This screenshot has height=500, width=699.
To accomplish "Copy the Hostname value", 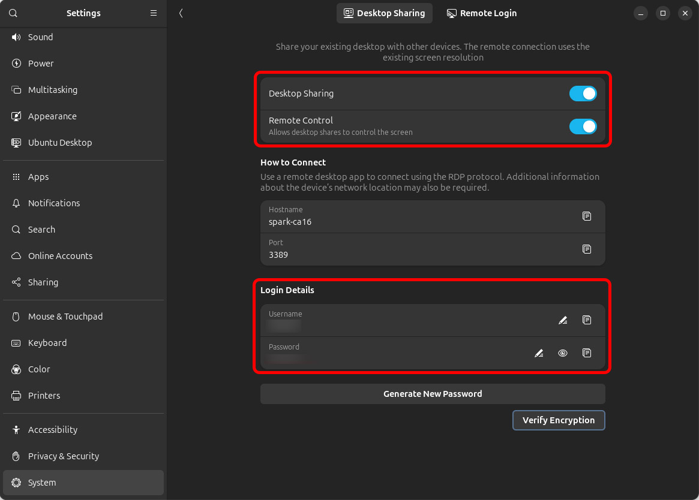I will [587, 216].
